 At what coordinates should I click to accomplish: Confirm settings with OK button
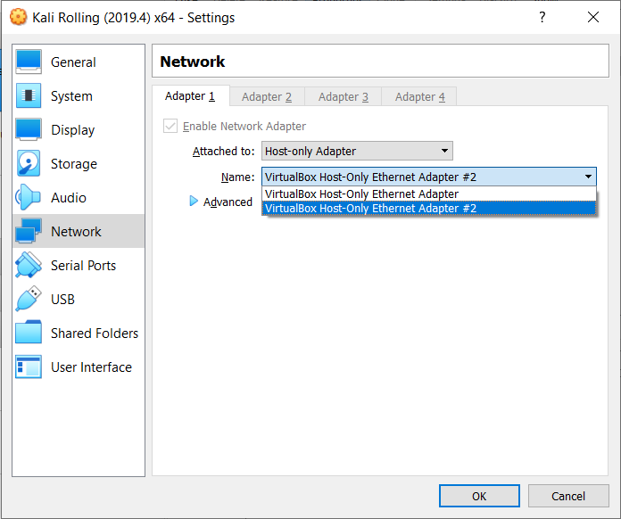pyautogui.click(x=479, y=496)
